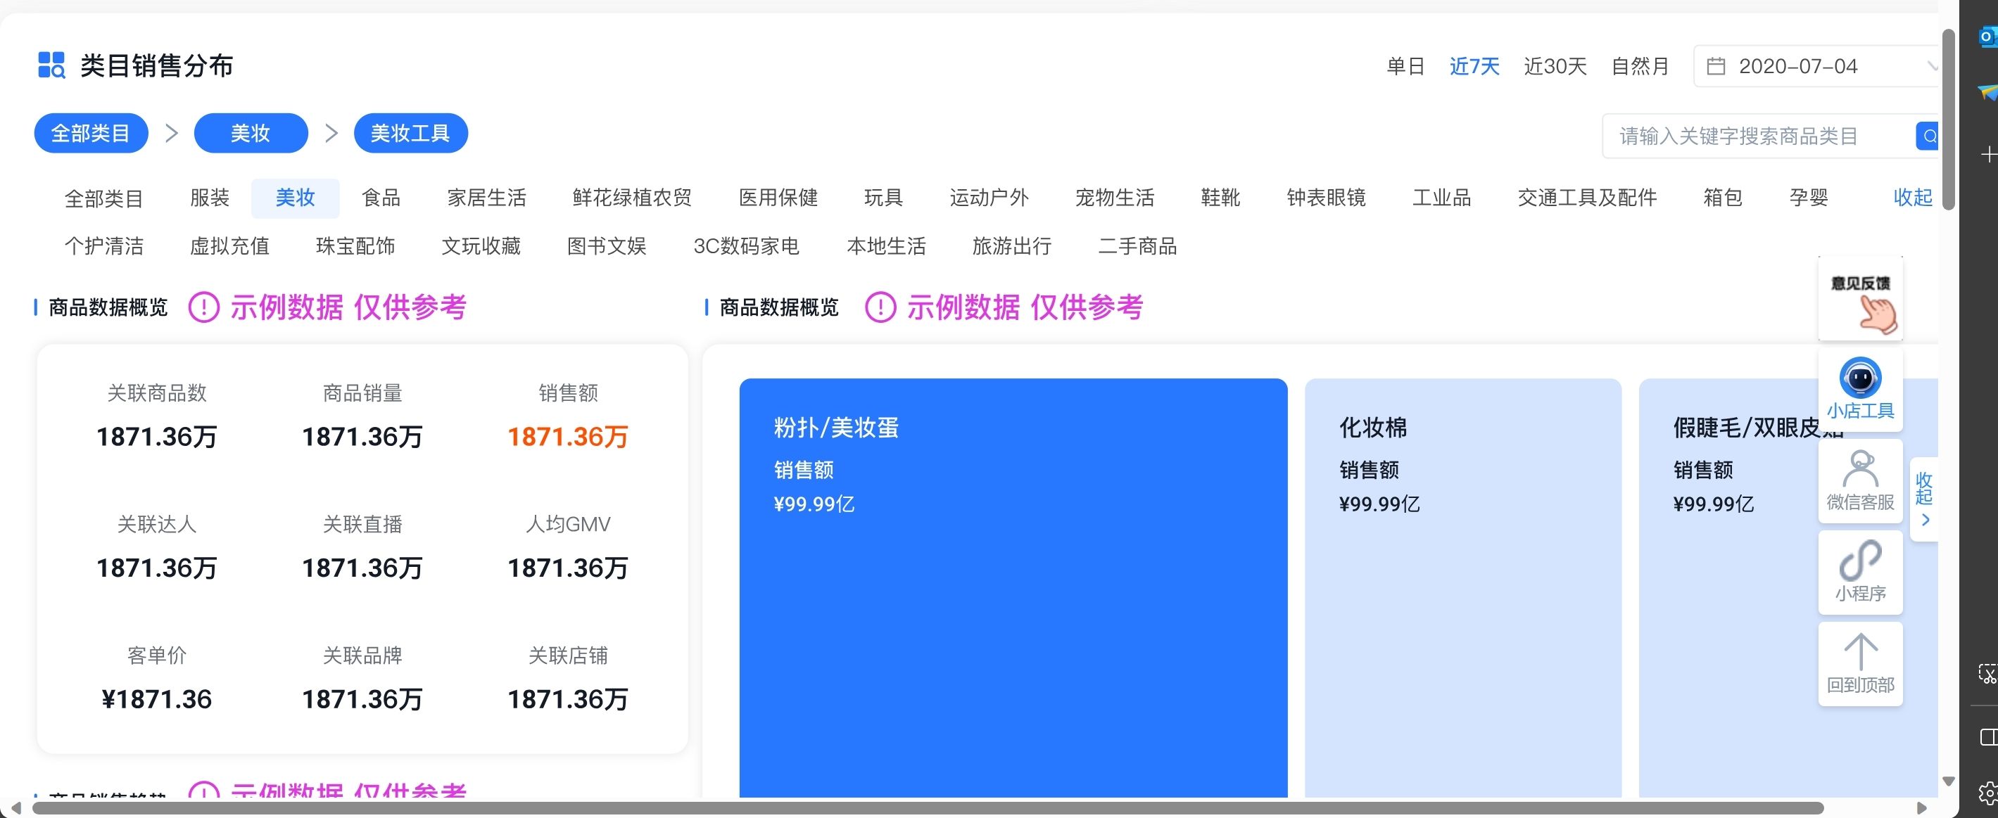The width and height of the screenshot is (1998, 818).
Task: Switch to the 3C数码家电 category tab
Action: tap(746, 247)
